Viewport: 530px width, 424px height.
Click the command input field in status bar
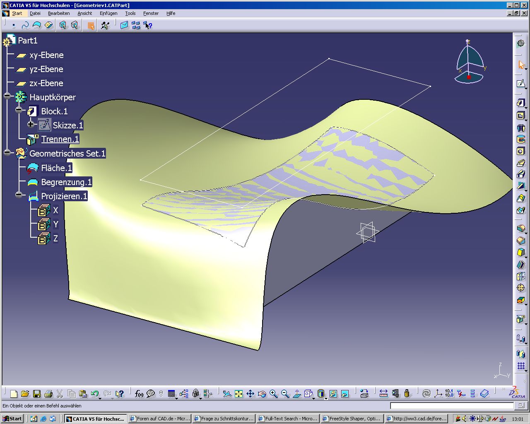coord(452,406)
